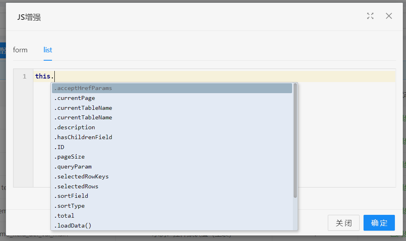The height and width of the screenshot is (241, 406).
Task: Pick .loadData() from suggestion list
Action: click(x=172, y=226)
